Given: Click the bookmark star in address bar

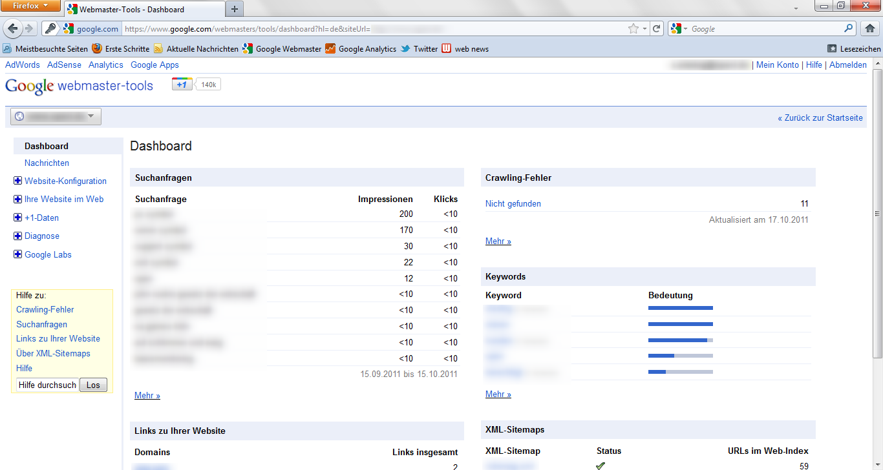Looking at the screenshot, I should [633, 29].
